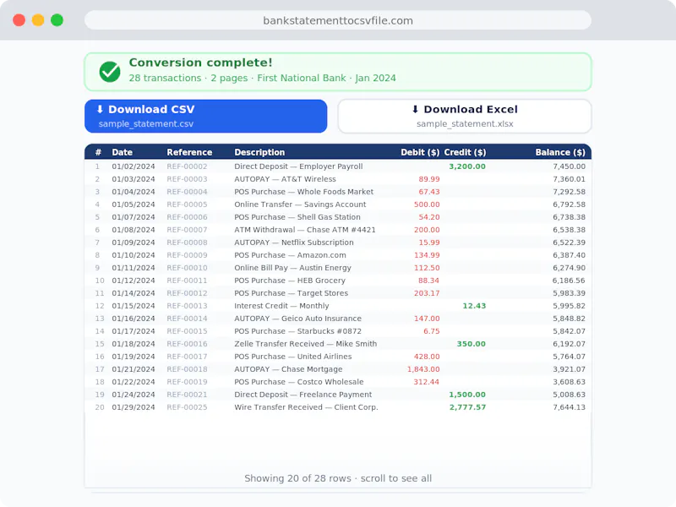The image size is (676, 507).
Task: Click the 1,500.00 Freelance Payment credit
Action: (467, 395)
